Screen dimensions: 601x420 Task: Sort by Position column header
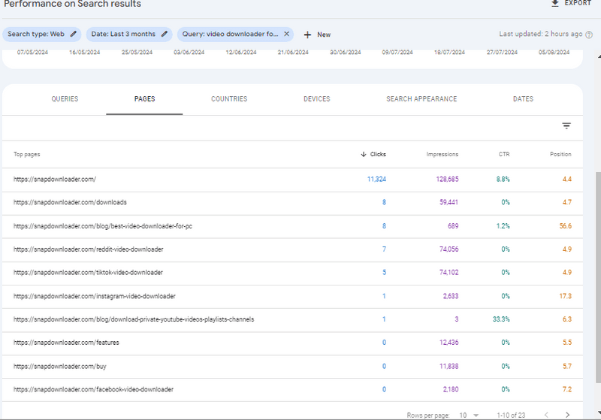[x=560, y=154]
